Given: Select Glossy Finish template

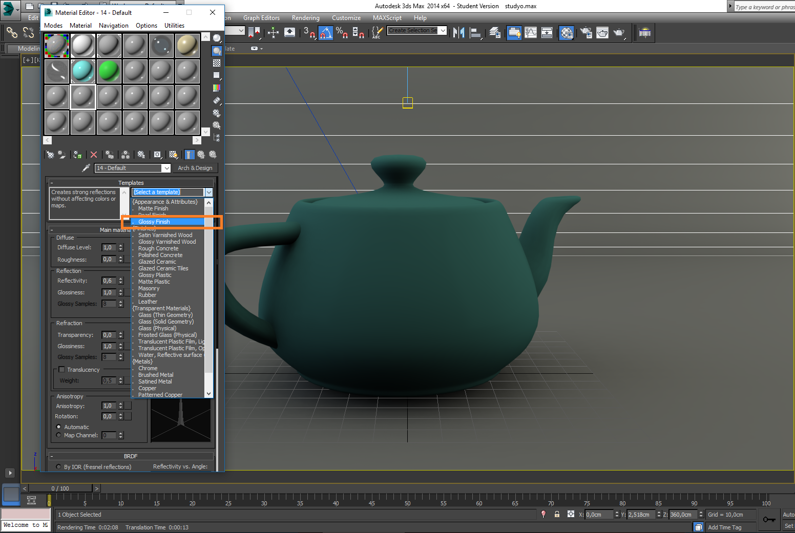Looking at the screenshot, I should [168, 222].
